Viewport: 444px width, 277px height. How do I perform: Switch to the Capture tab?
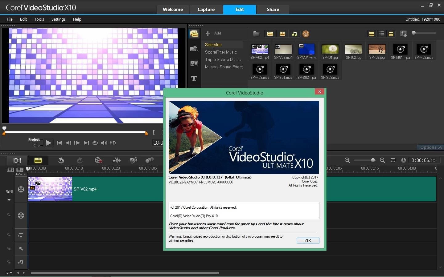tap(206, 10)
